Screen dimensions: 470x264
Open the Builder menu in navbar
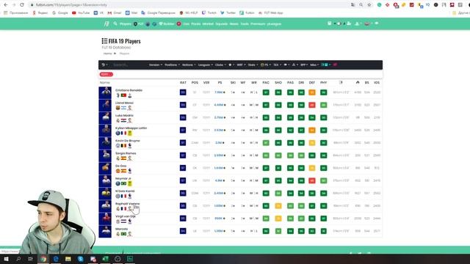[167, 23]
